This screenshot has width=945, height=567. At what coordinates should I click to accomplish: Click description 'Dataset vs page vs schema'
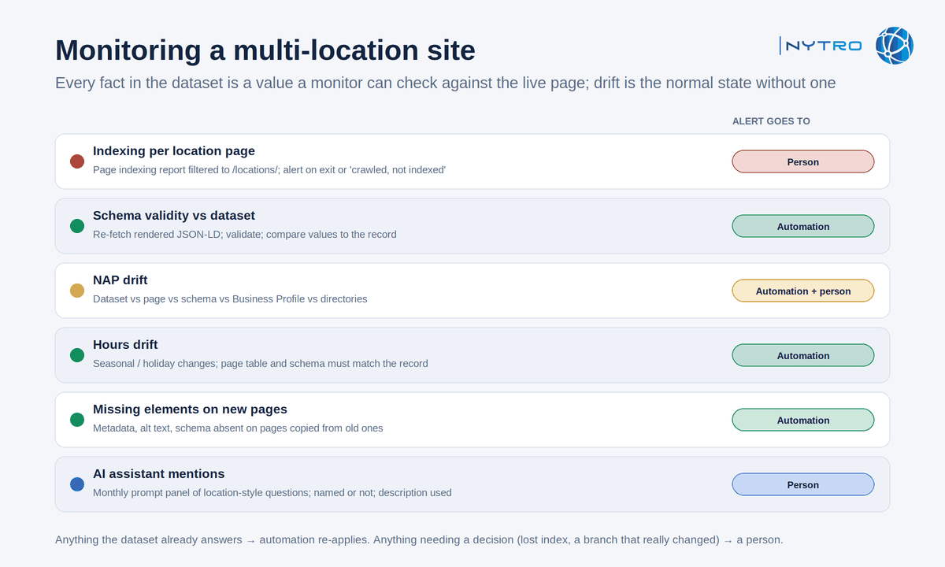tap(230, 298)
